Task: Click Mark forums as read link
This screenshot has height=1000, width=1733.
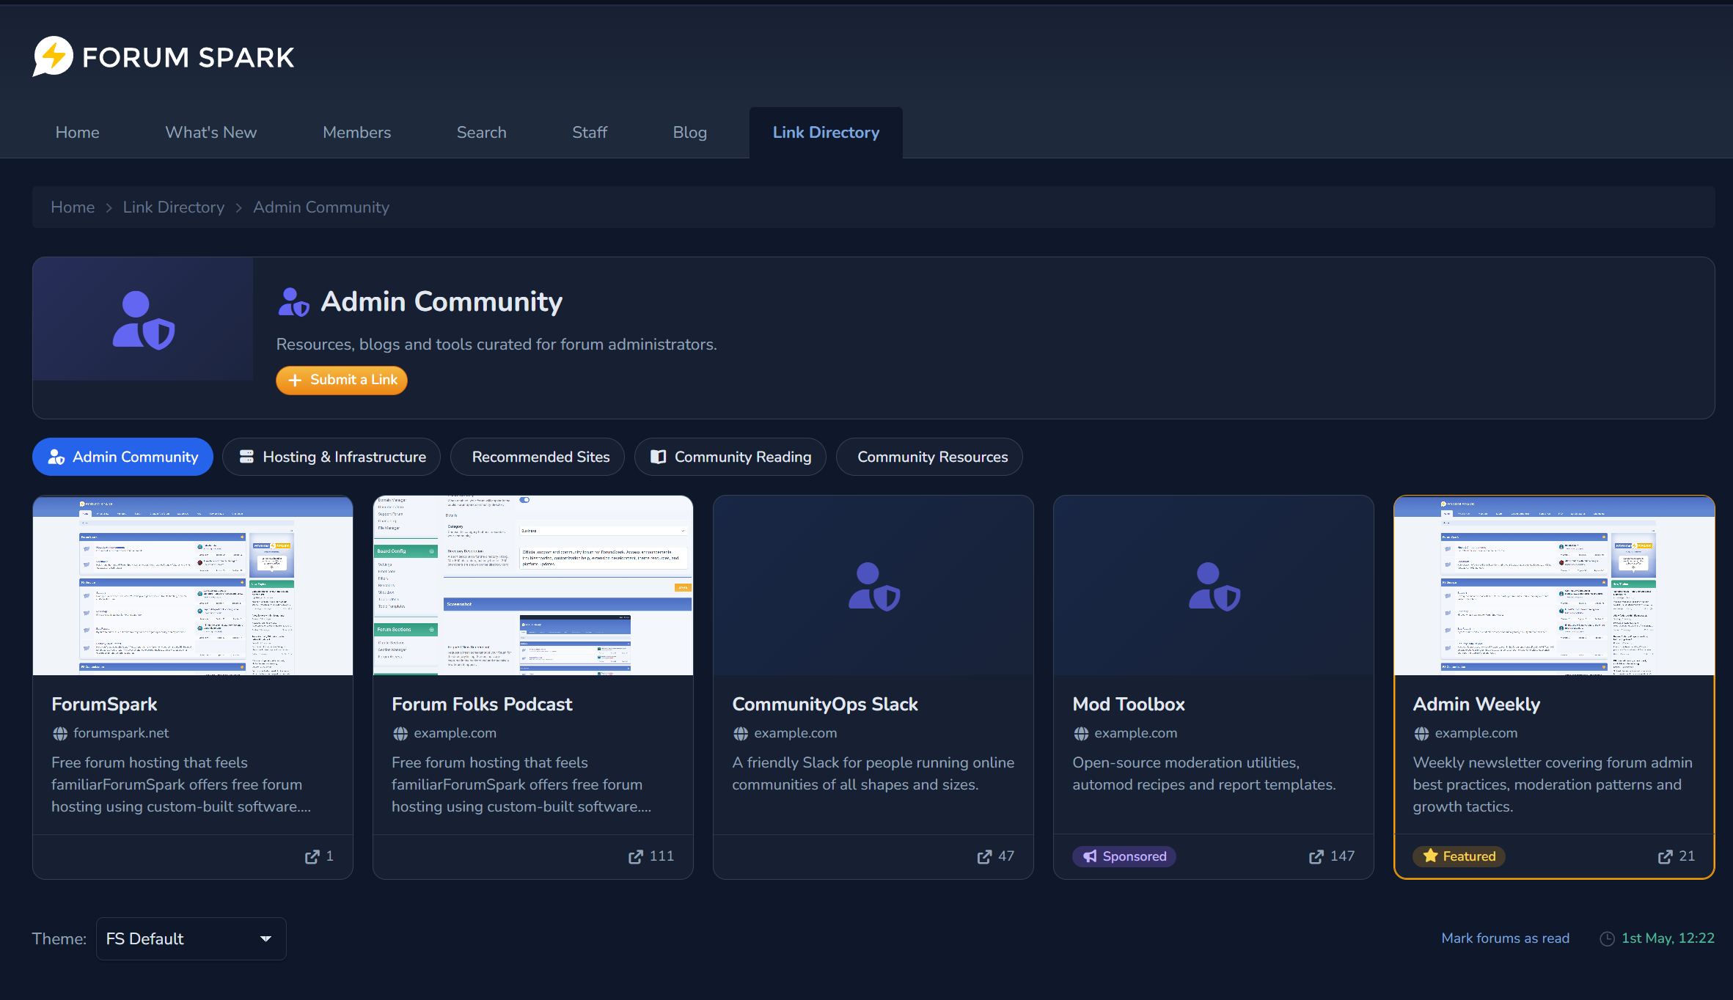Action: point(1506,938)
